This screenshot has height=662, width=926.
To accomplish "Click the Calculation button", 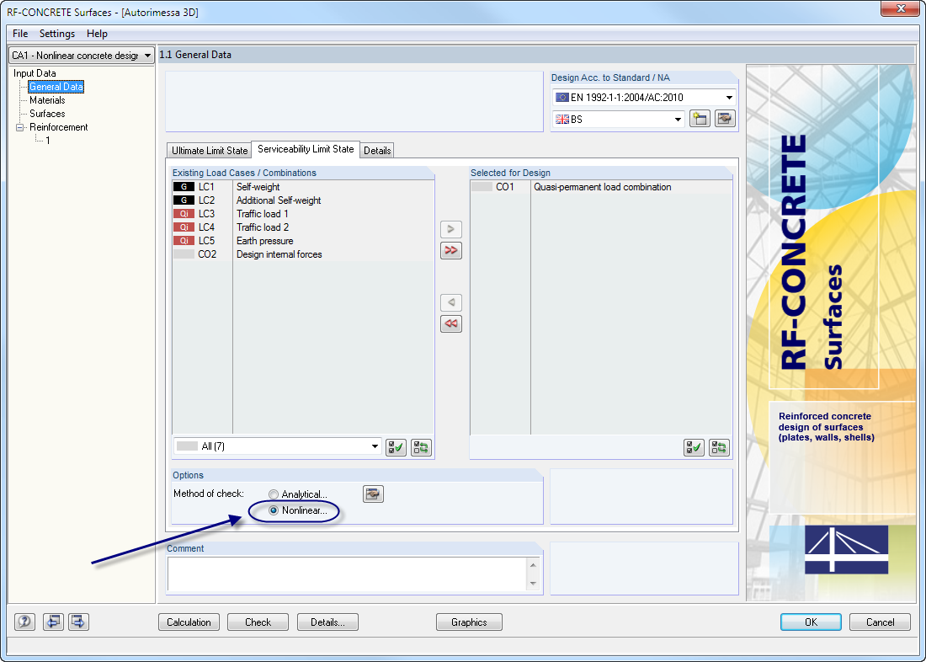I will [x=189, y=622].
